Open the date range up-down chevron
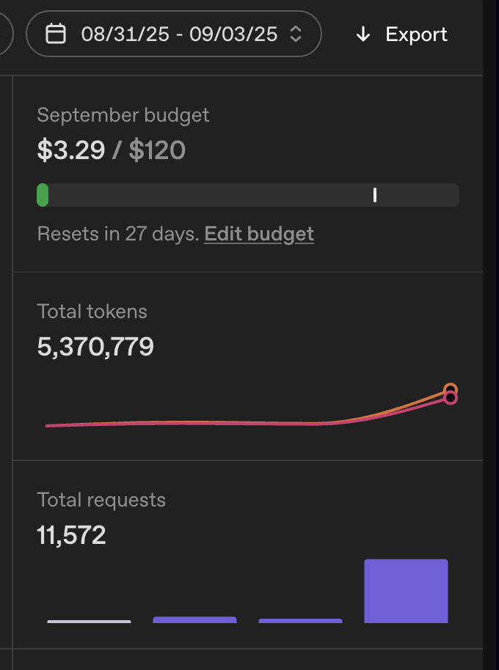This screenshot has height=670, width=499. [296, 34]
